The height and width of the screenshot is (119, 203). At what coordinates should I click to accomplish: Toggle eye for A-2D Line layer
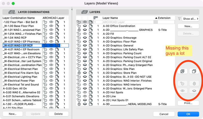click(85, 96)
